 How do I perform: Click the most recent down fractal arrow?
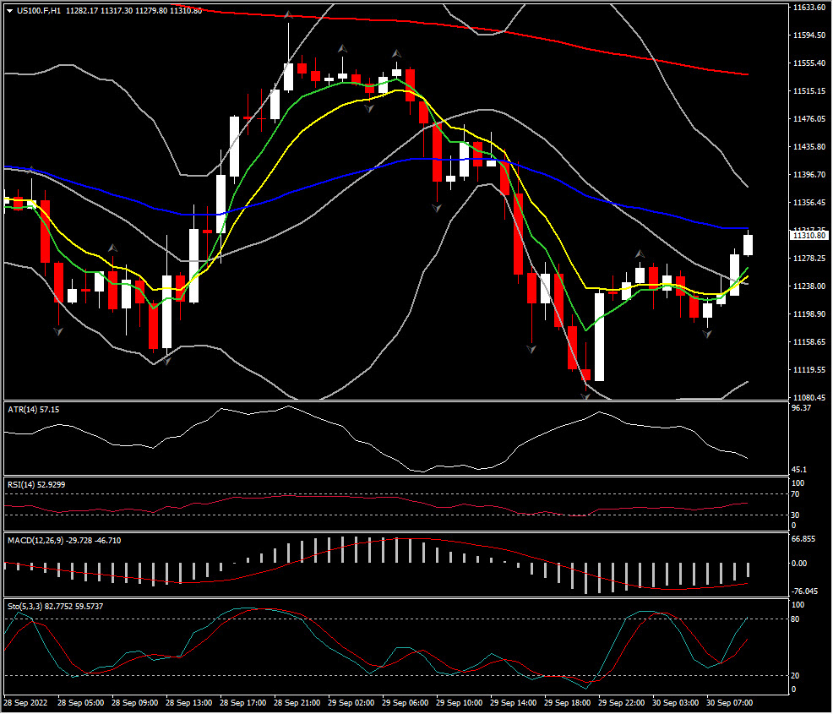point(708,334)
